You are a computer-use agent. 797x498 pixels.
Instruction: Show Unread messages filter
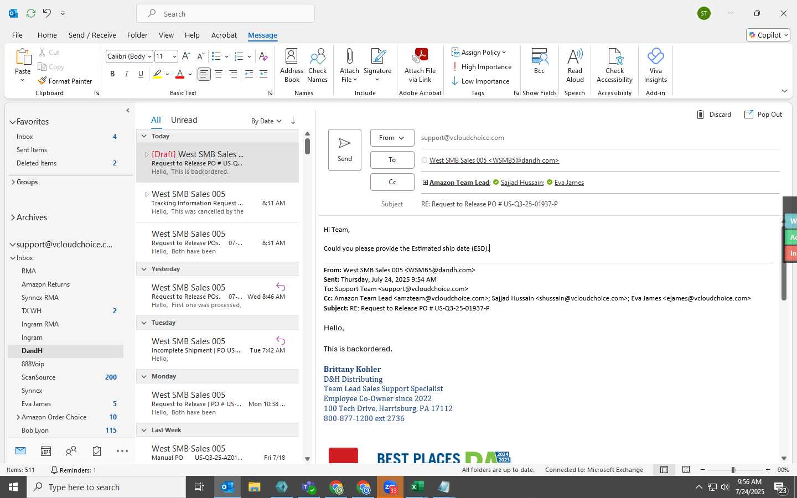[x=184, y=120]
